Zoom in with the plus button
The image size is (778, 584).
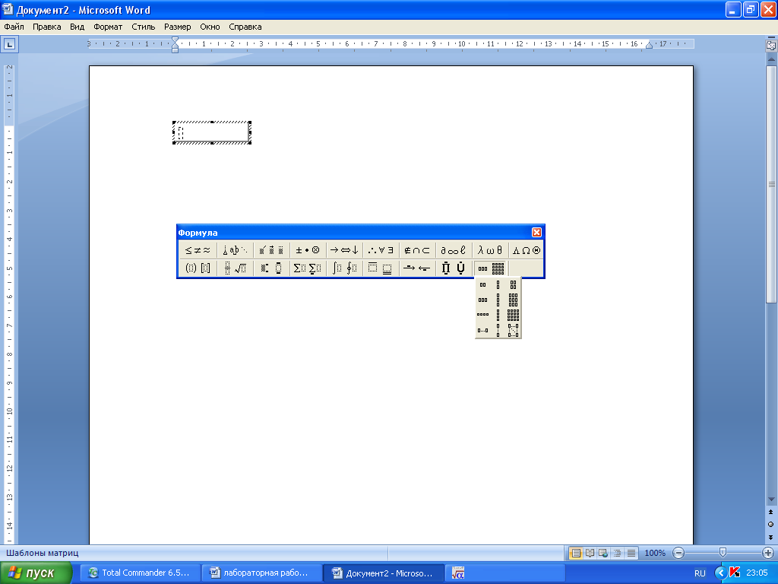pos(767,553)
